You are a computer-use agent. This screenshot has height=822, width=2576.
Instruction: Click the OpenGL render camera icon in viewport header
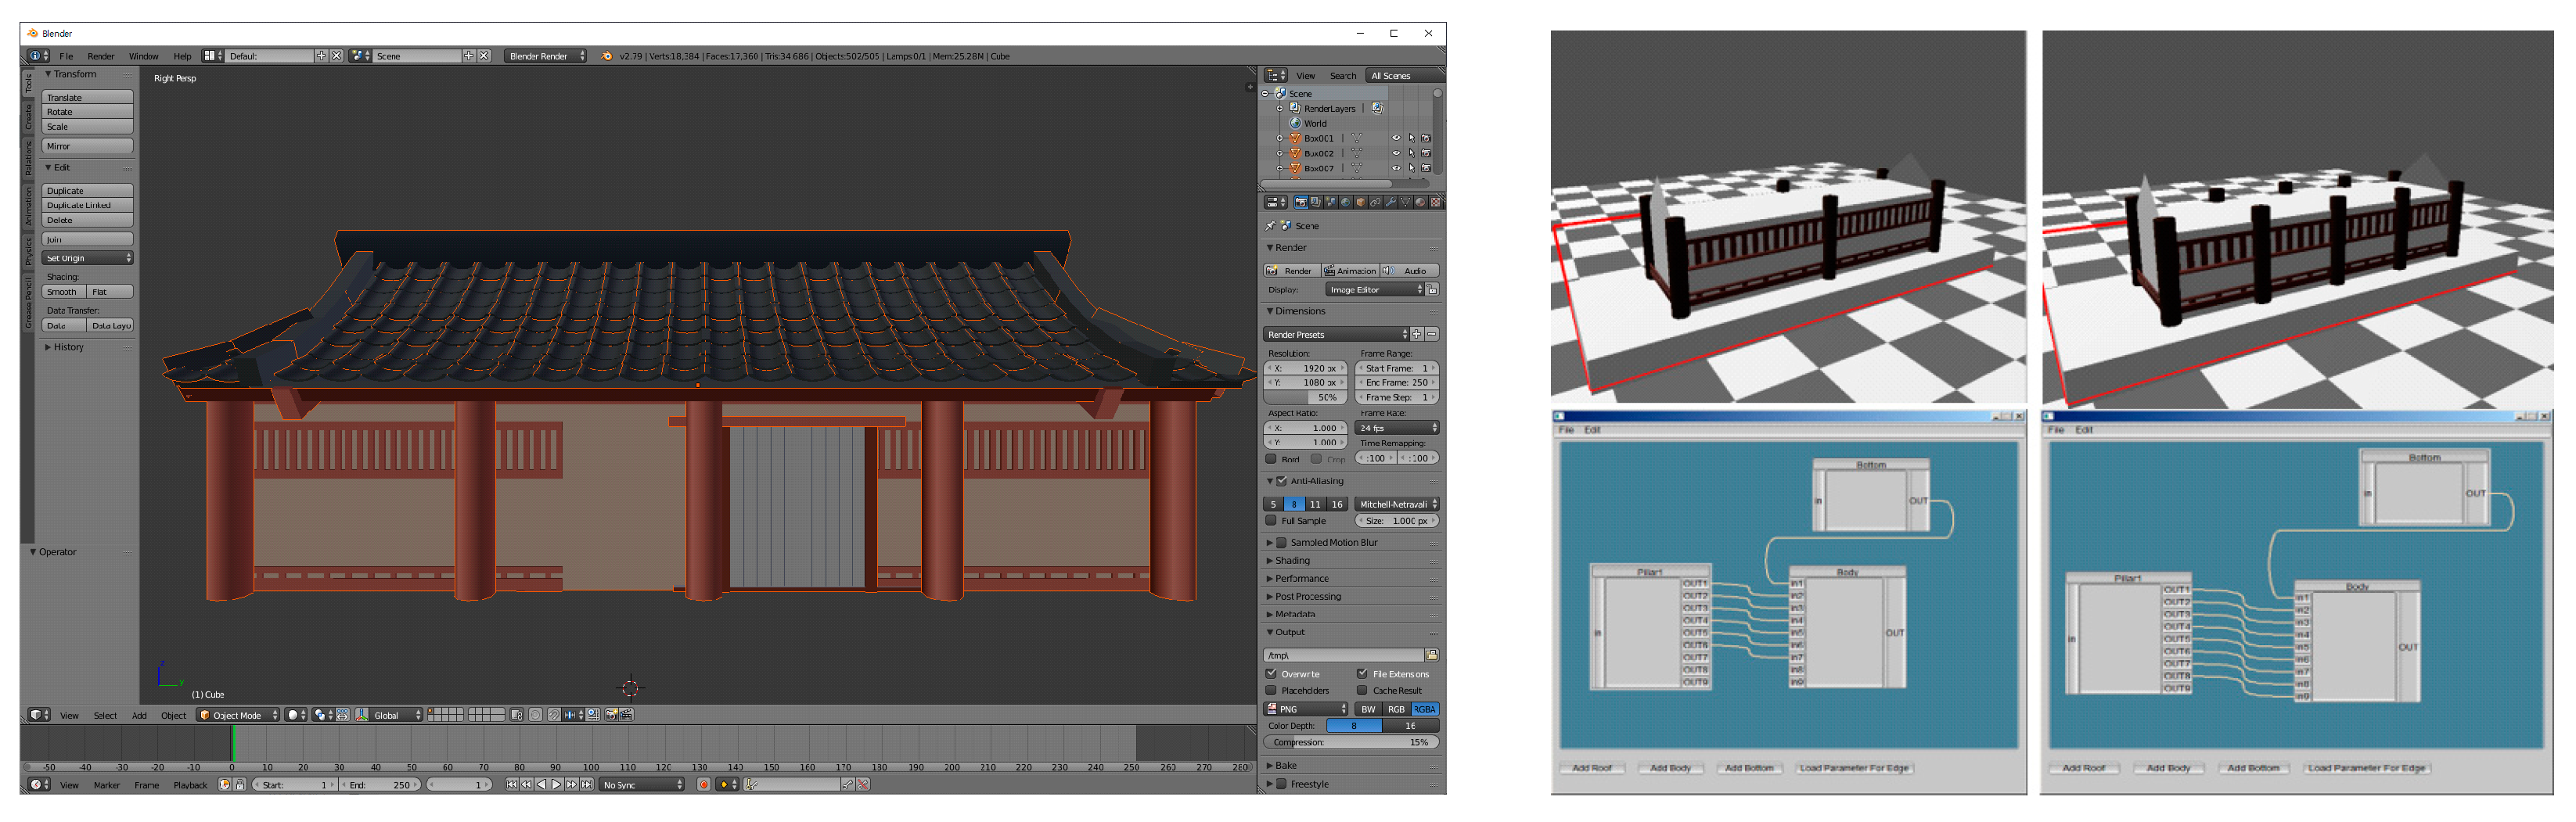pos(611,715)
